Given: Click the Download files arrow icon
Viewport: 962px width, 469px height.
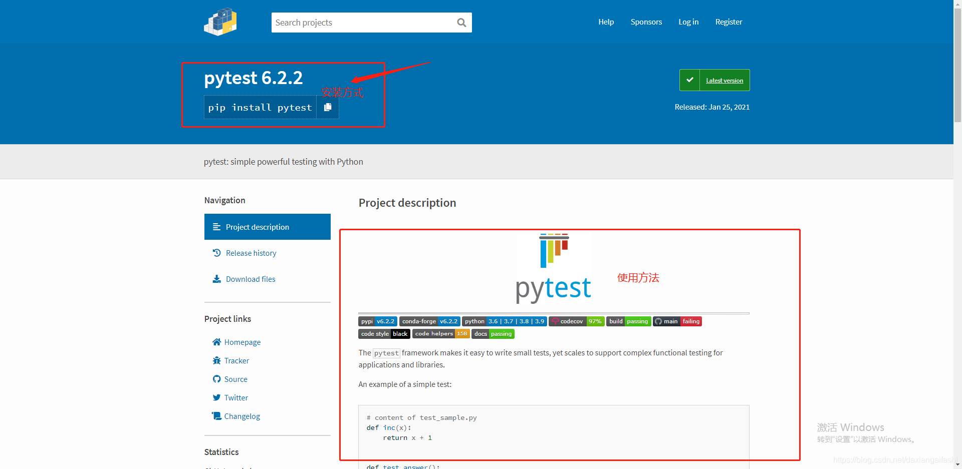Looking at the screenshot, I should point(217,279).
